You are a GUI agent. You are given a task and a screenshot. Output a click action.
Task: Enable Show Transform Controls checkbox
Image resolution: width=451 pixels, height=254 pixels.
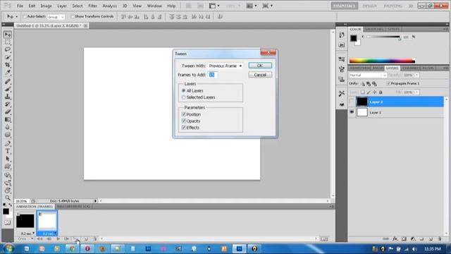(x=73, y=17)
